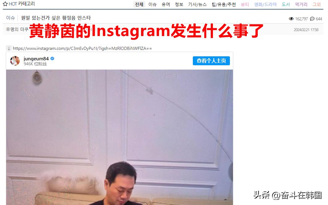328x205 pixels.
Task: Switch to the 정보 tab
Action: point(179,4)
